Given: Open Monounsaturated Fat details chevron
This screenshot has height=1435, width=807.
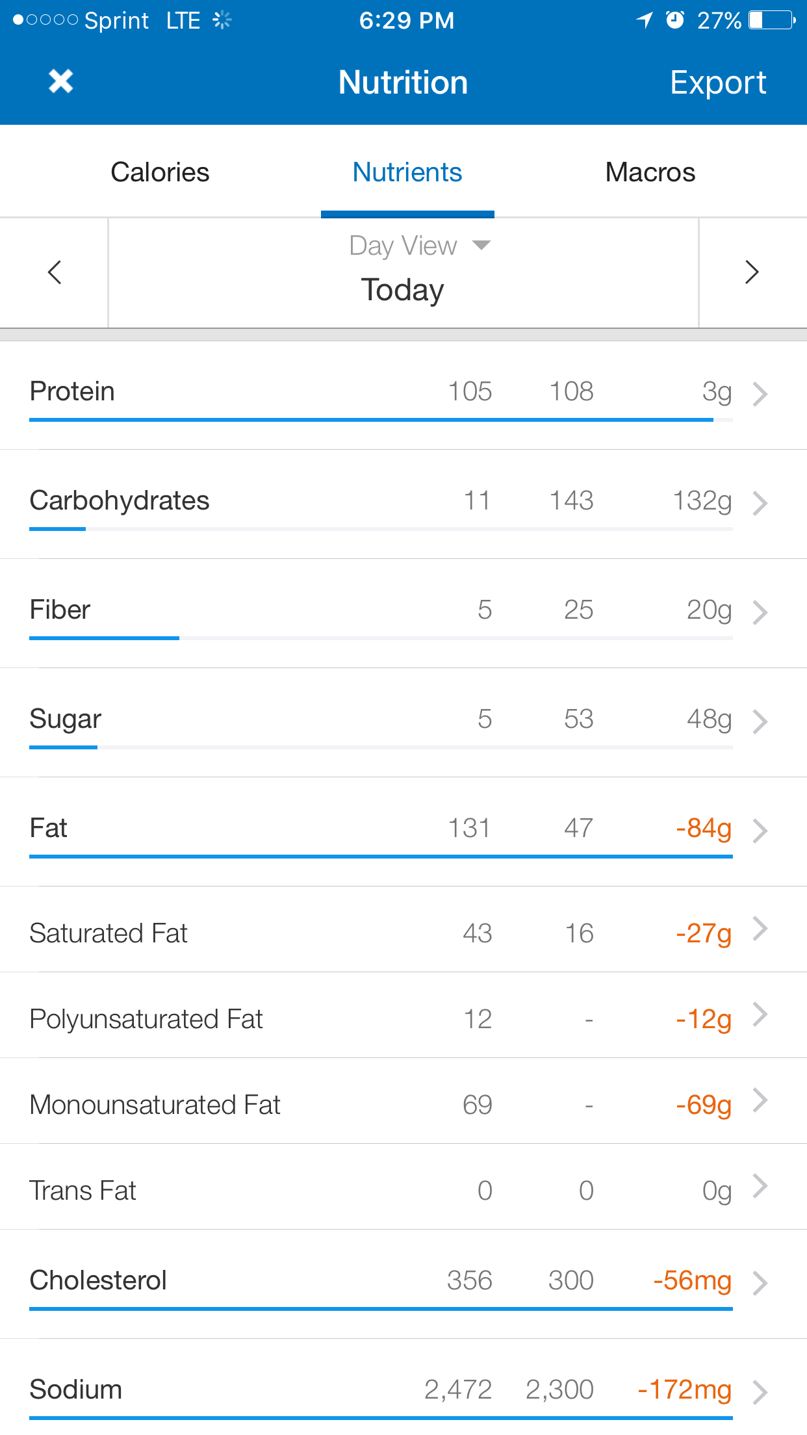Looking at the screenshot, I should [x=760, y=1100].
